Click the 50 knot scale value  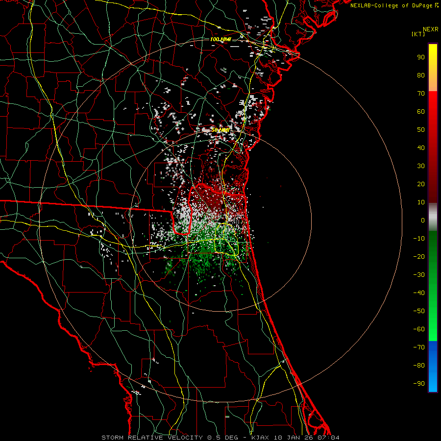421,130
